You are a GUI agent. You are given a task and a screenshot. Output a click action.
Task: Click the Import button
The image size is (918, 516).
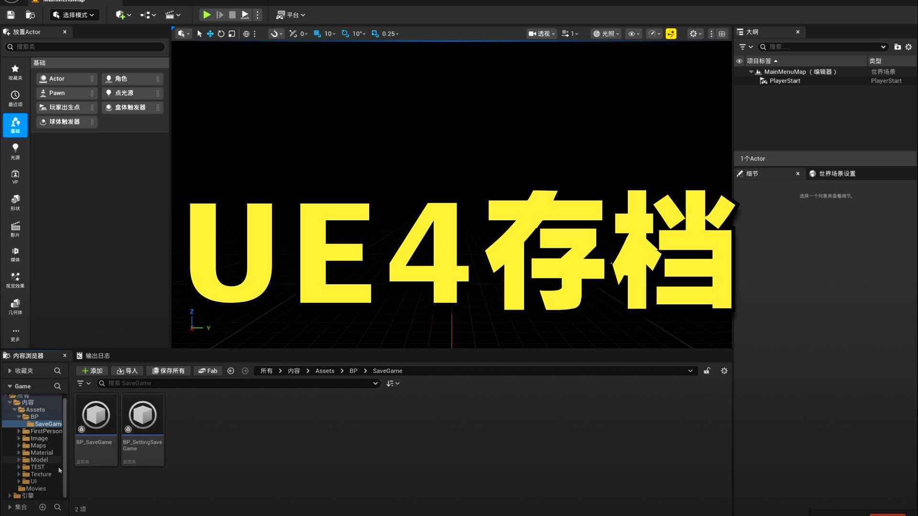[x=127, y=371]
